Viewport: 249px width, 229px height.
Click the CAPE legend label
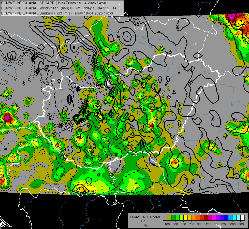point(145,221)
